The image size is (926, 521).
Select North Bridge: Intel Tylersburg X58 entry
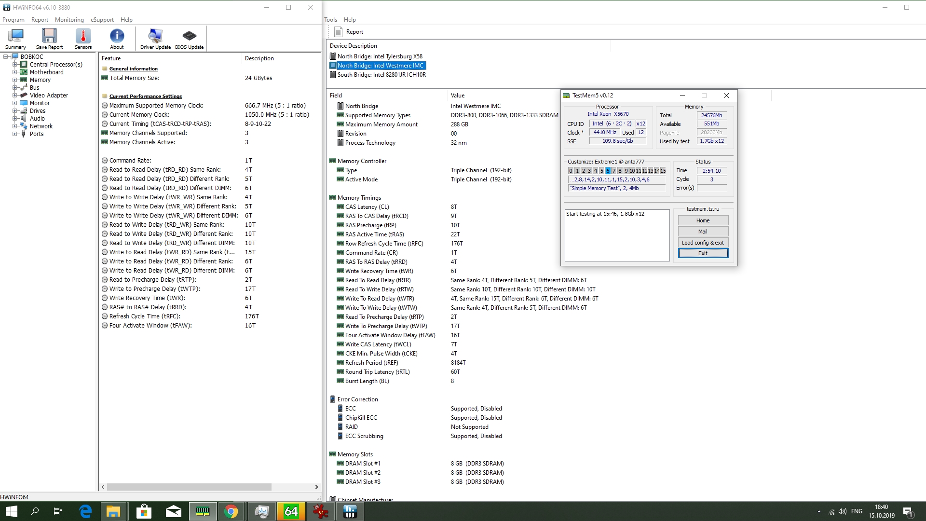[x=380, y=56]
